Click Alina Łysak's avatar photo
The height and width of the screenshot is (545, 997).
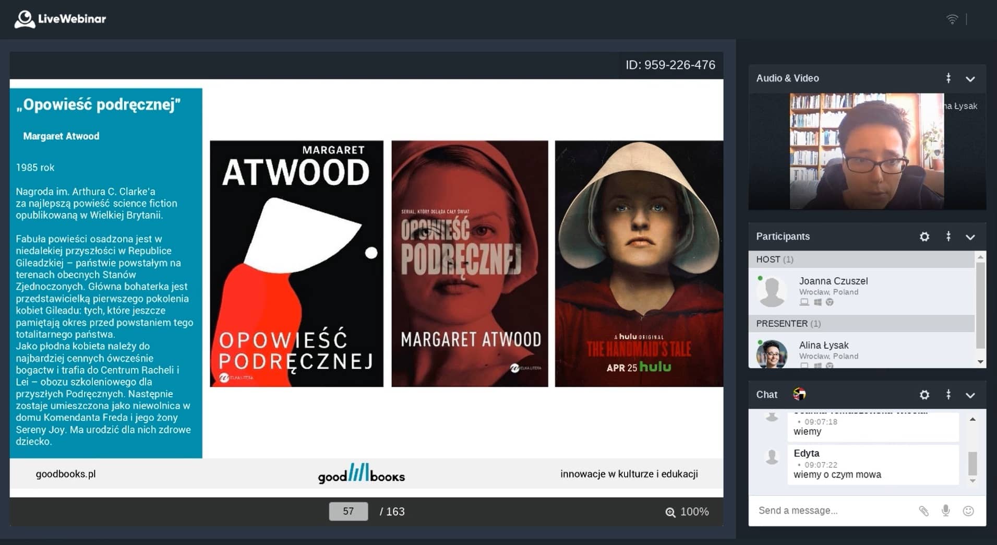click(x=772, y=354)
